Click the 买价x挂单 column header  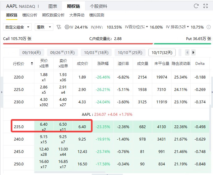44,63
